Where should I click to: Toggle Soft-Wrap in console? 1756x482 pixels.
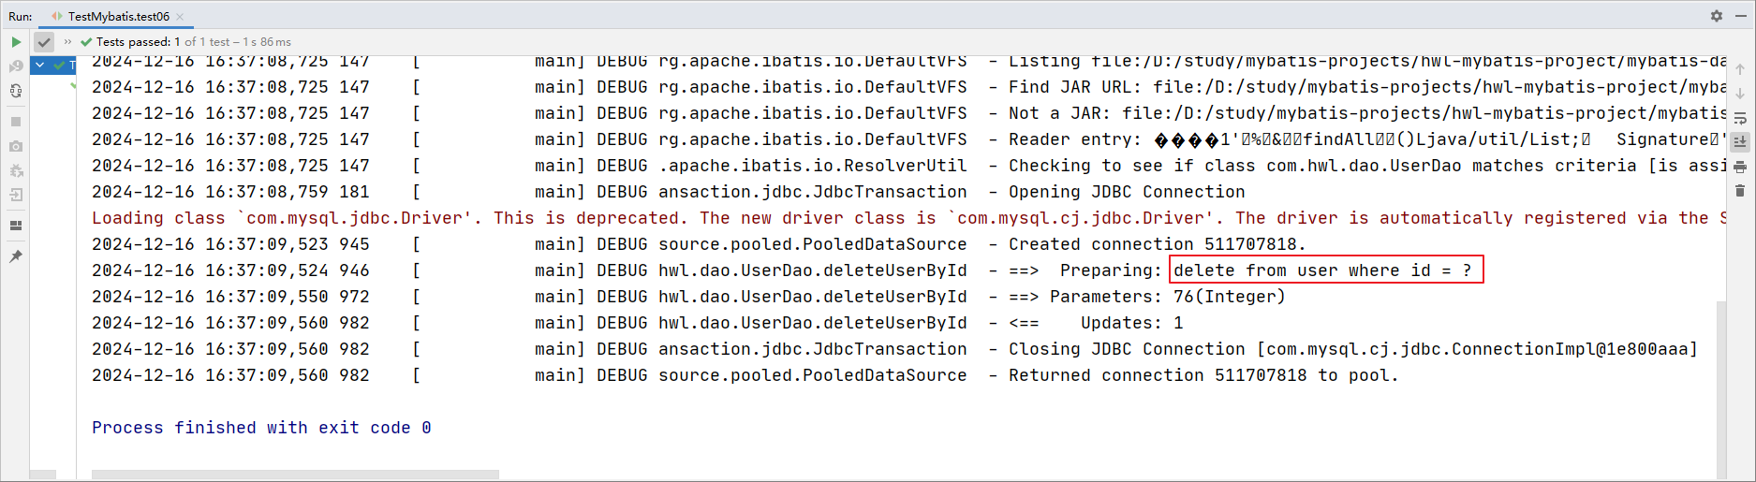[1740, 118]
